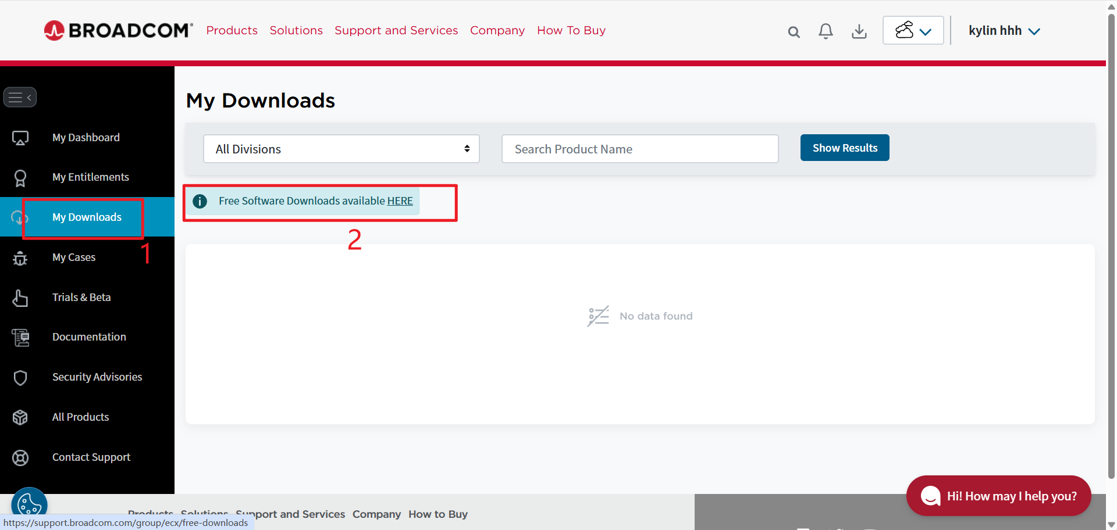
Task: Open All Products in sidebar
Action: (x=81, y=417)
